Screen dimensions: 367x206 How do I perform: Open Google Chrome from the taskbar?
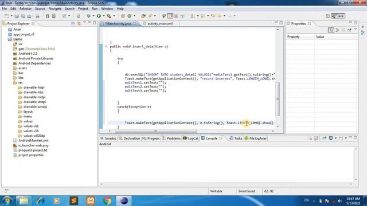point(107,201)
